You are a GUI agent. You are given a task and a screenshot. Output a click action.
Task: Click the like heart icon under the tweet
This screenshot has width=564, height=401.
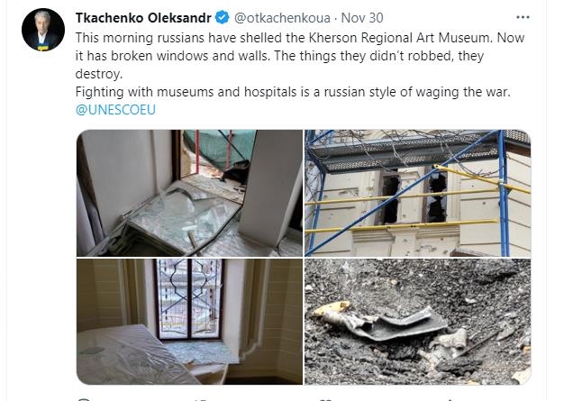pyautogui.click(x=325, y=399)
